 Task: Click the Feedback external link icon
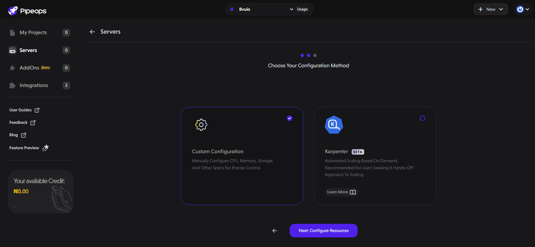click(x=33, y=123)
